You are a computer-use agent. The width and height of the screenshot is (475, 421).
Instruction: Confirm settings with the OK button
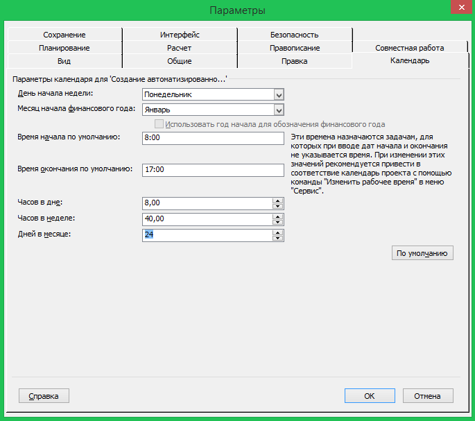click(x=370, y=396)
